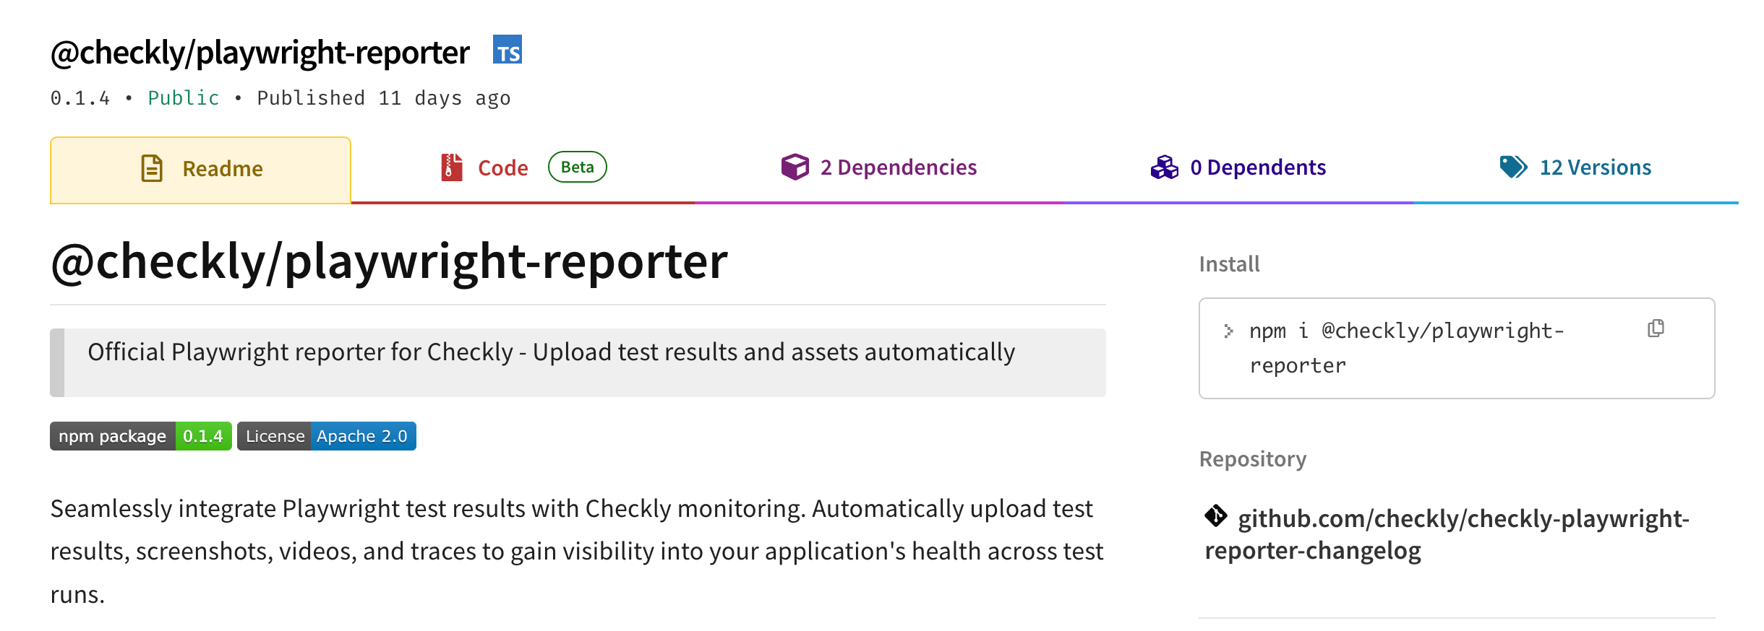Click the TypeScript TS badge icon
Screen dimensions: 1764x631
[x=507, y=50]
